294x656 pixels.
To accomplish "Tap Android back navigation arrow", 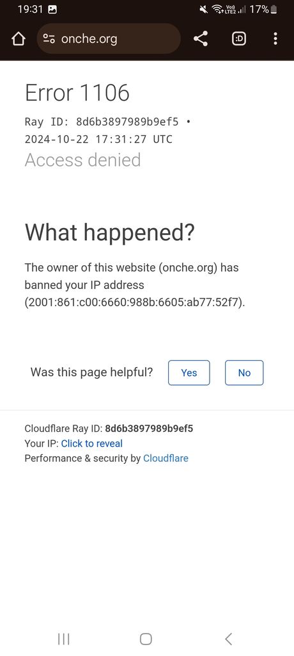I will click(228, 639).
